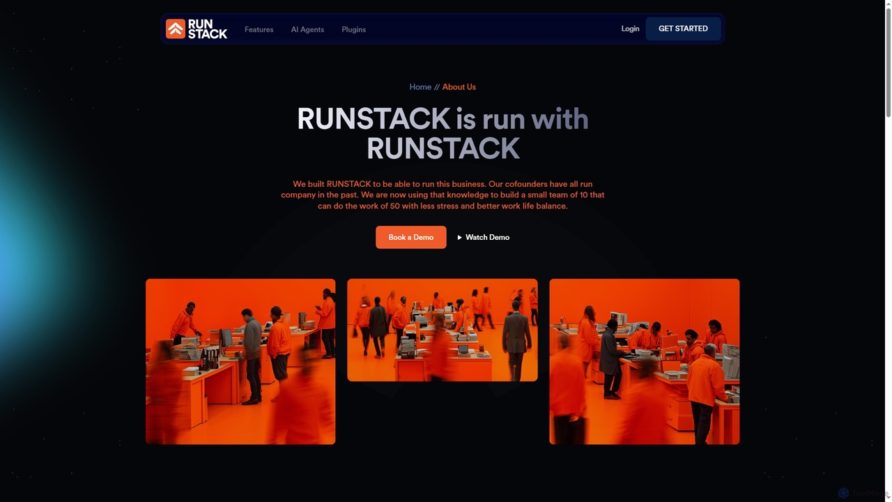Go to Home breadcrumb link

(x=420, y=87)
